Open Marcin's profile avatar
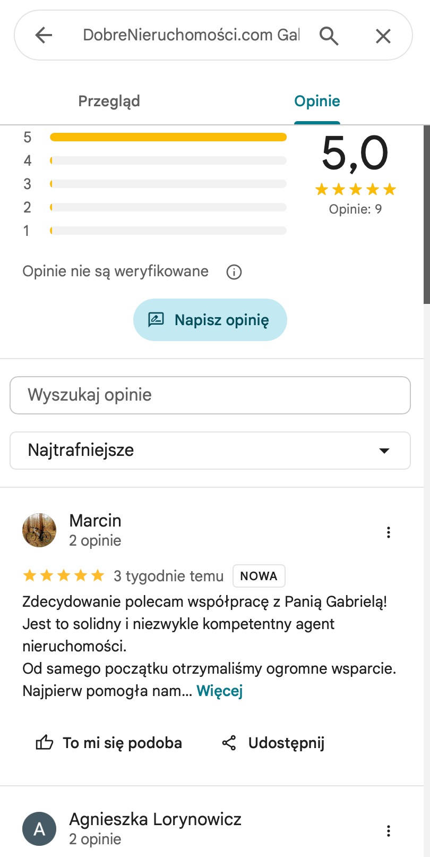The height and width of the screenshot is (857, 430). (x=39, y=530)
